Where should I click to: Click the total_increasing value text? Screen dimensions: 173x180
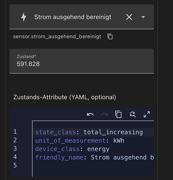[113, 132]
